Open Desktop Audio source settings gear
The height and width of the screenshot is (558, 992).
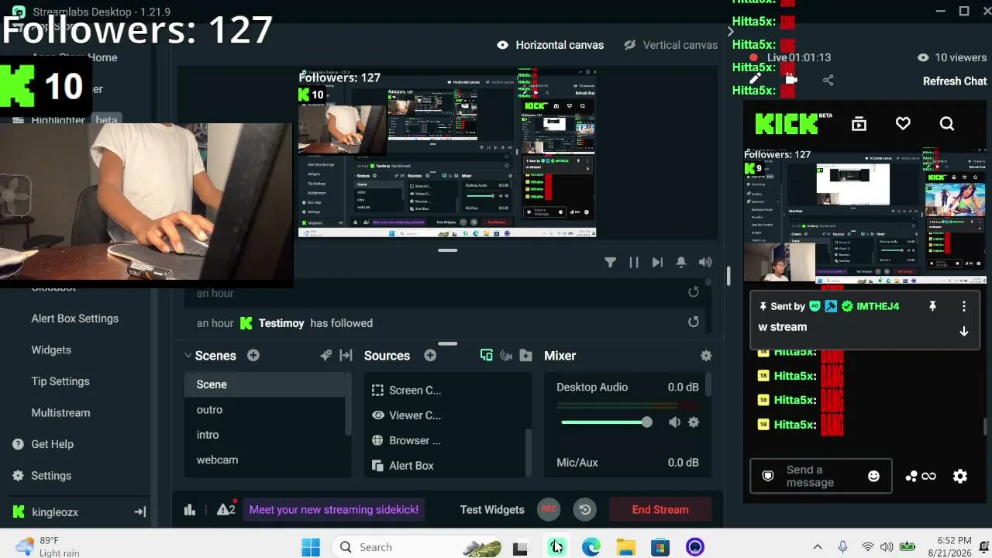coord(694,422)
